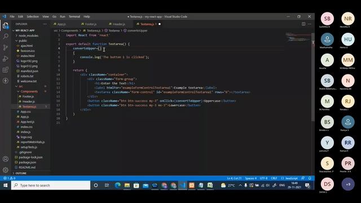Open package.json in explorer
This screenshot has height=203, width=361.
click(x=27, y=162)
